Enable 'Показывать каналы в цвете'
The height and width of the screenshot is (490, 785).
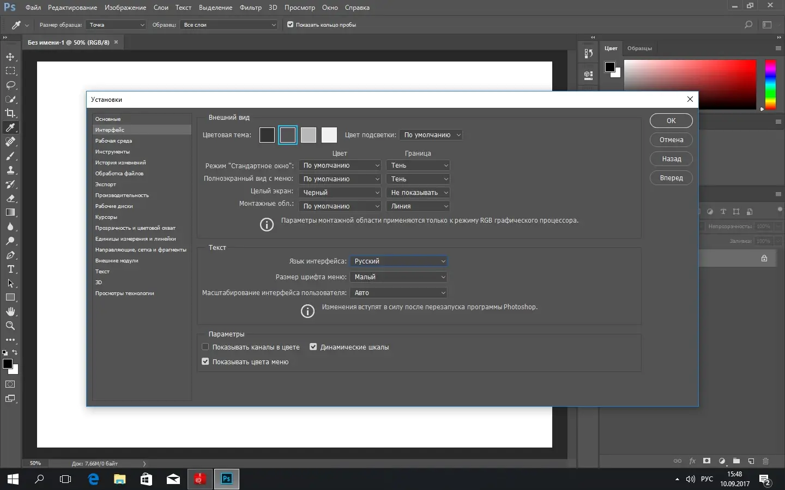click(206, 347)
